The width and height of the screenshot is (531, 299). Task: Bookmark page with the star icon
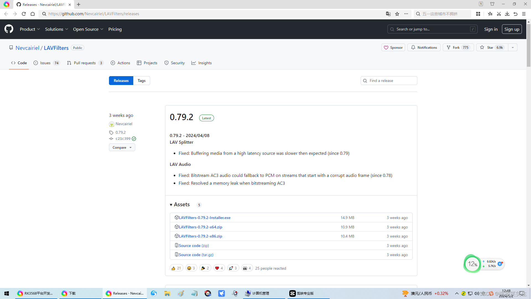[x=397, y=14]
